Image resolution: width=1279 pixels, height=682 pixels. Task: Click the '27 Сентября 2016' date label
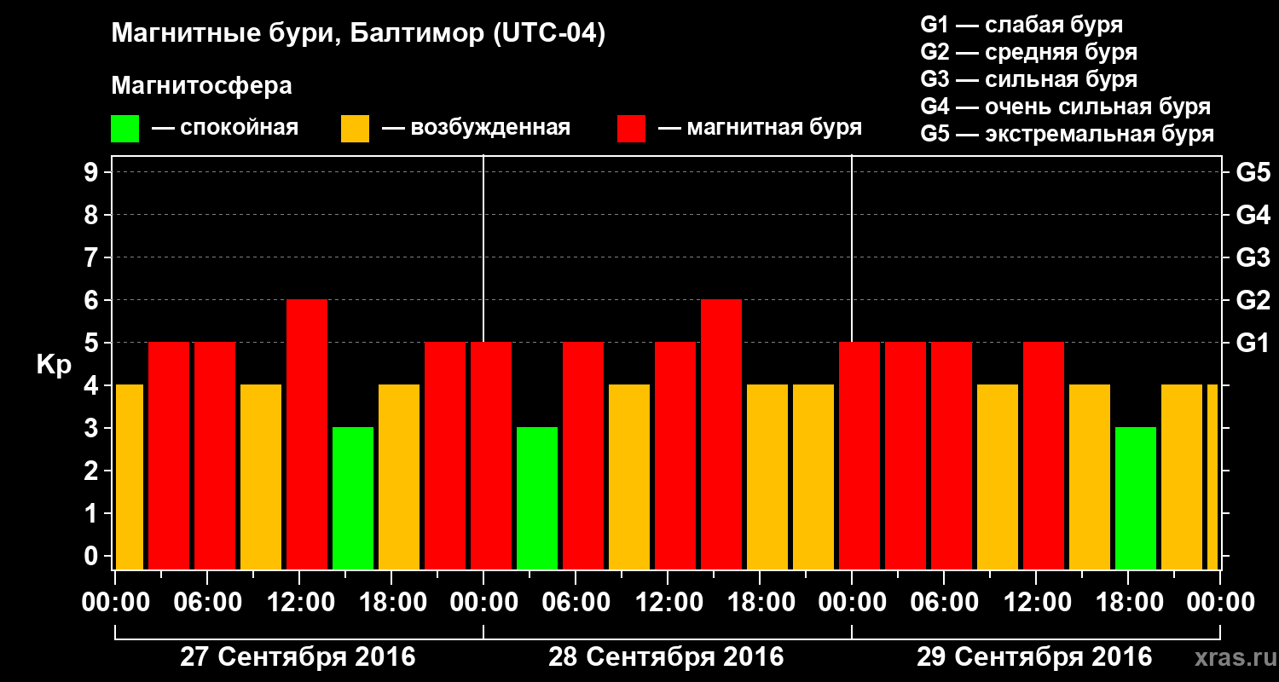coord(298,657)
